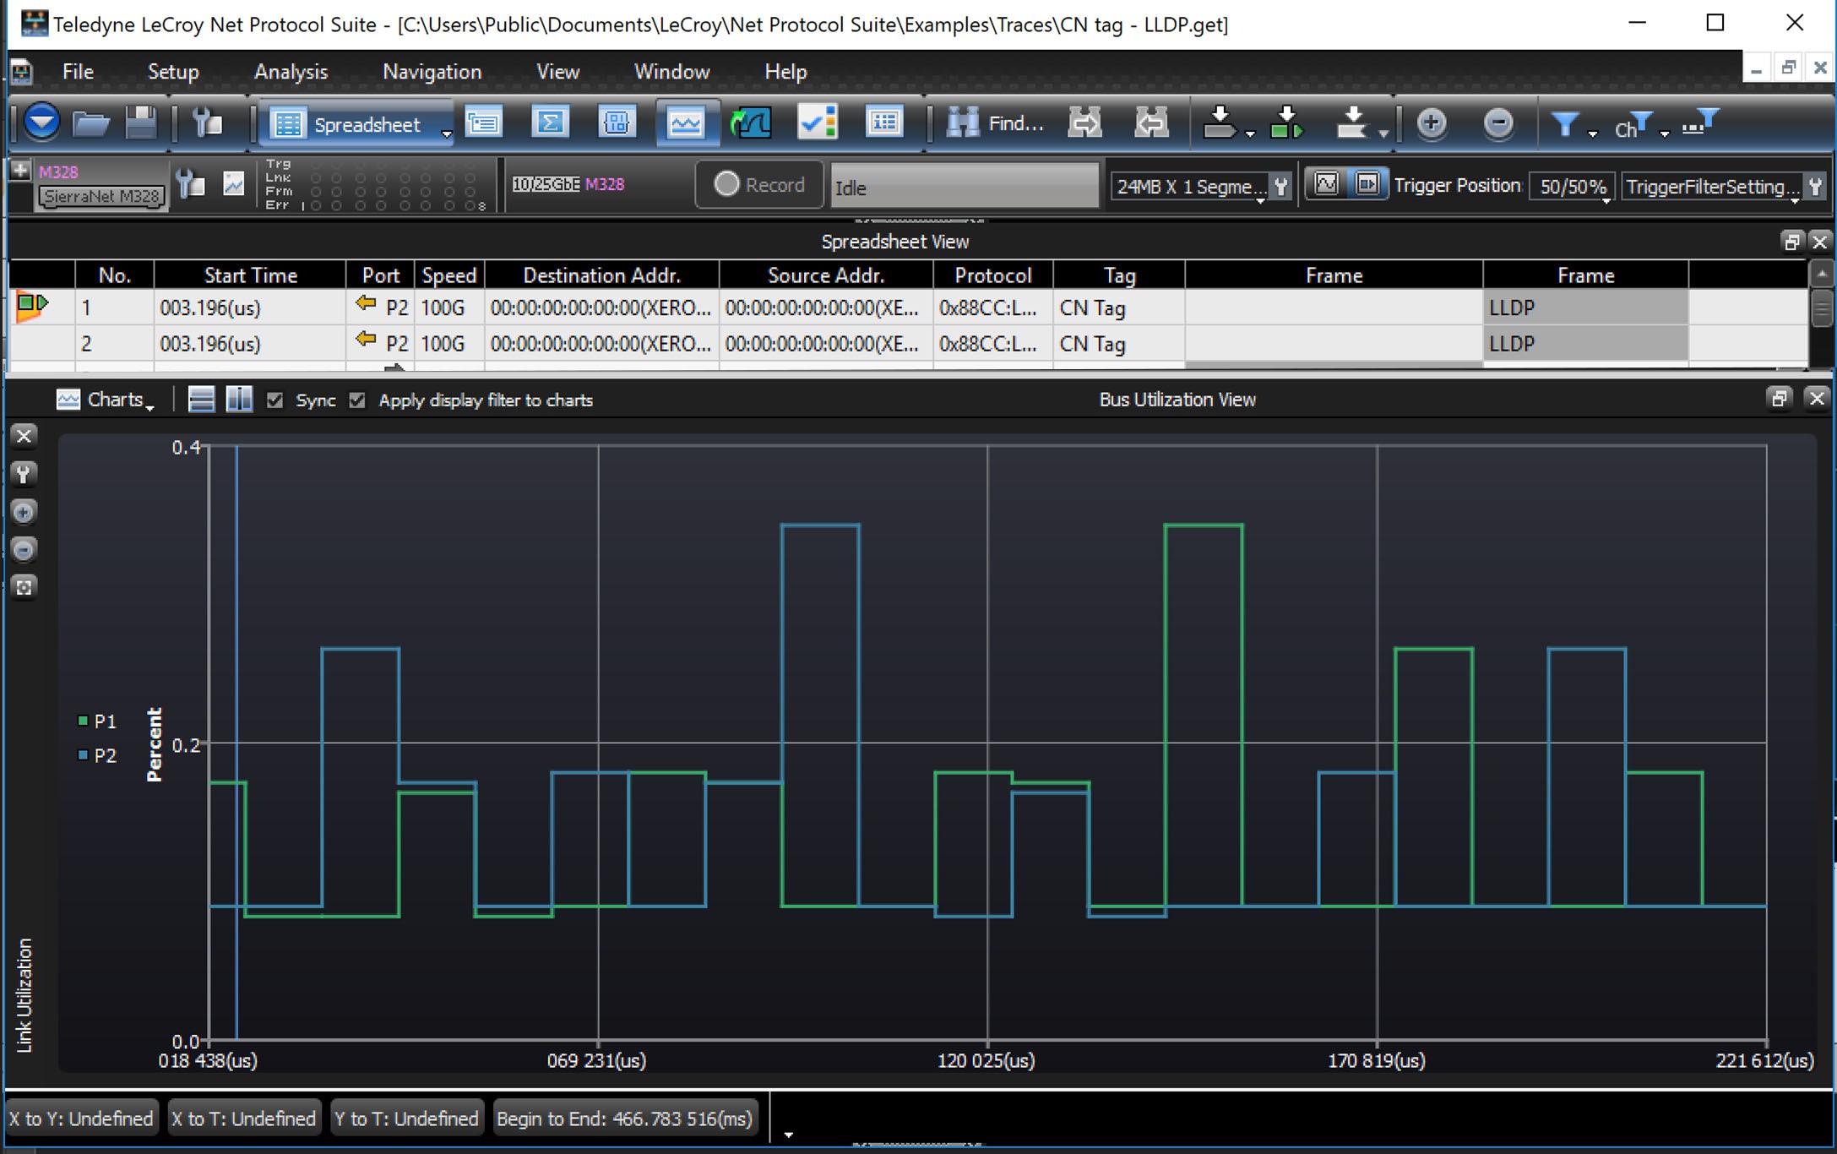Click the Find binoculars button
Image resolution: width=1837 pixels, height=1154 pixels.
coord(995,123)
